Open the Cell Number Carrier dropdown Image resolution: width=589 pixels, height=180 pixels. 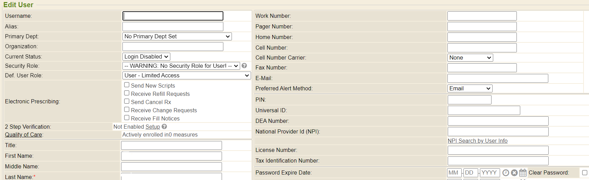(470, 58)
